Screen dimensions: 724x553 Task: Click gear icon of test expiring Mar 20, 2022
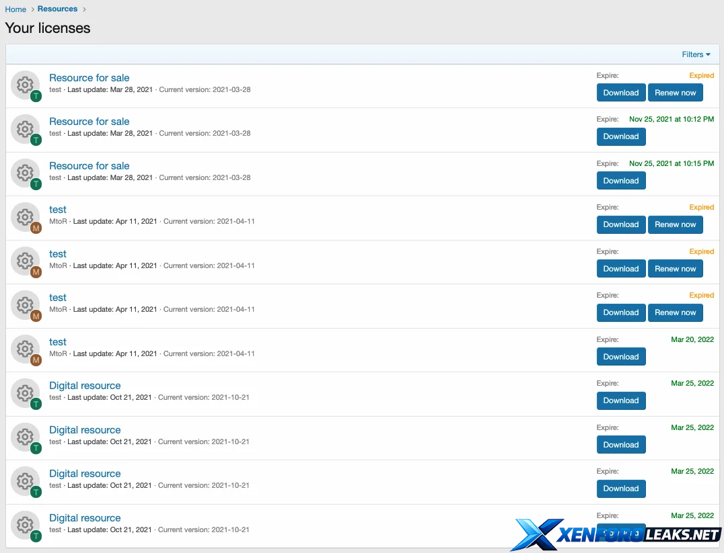click(x=25, y=349)
